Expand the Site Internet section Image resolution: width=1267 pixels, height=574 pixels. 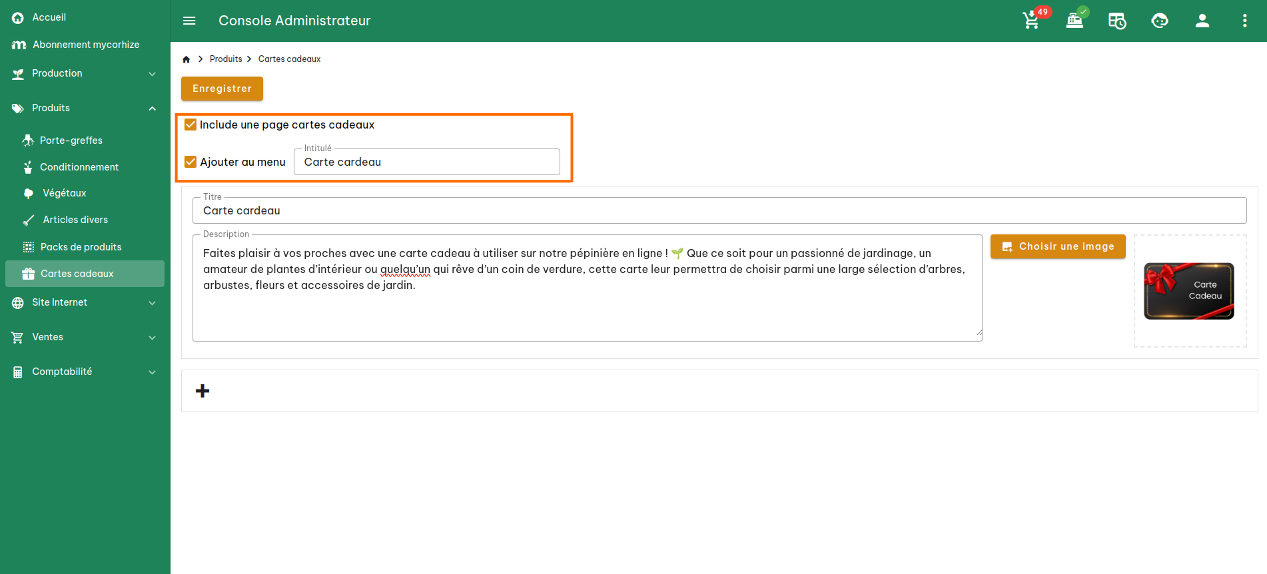[85, 302]
